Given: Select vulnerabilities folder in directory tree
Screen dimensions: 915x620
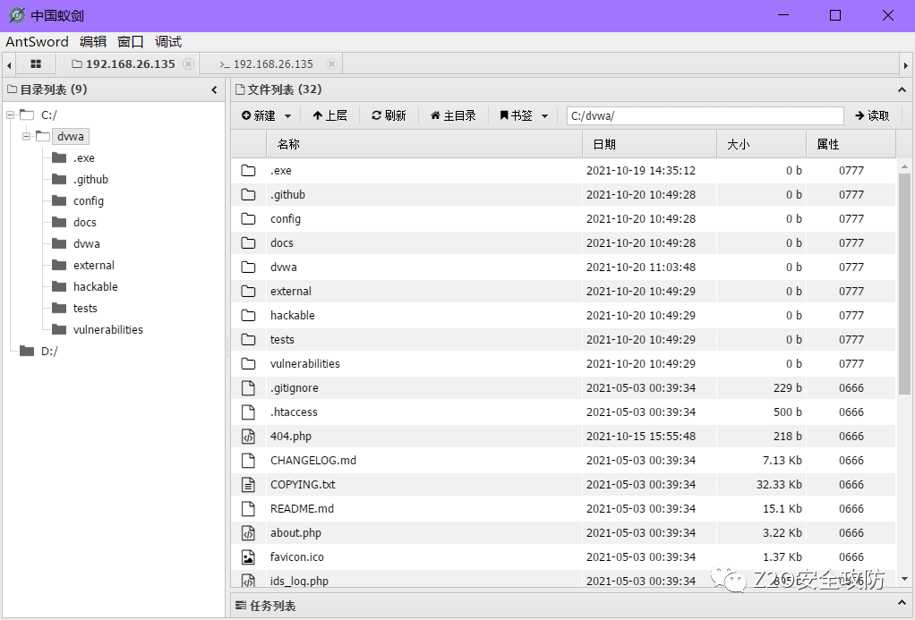Looking at the screenshot, I should (x=108, y=329).
